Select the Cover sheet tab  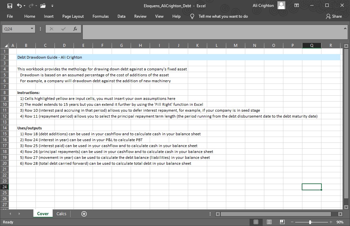click(43, 214)
